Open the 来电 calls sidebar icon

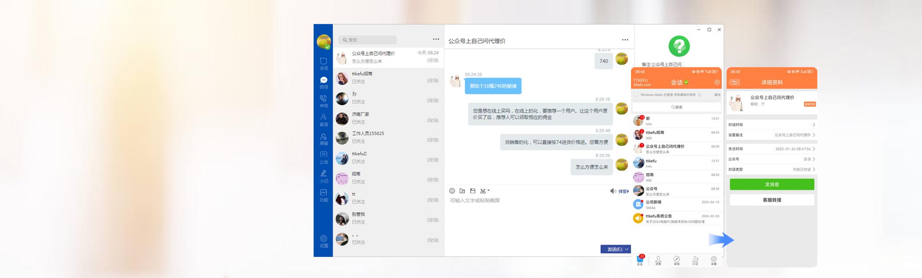(324, 101)
